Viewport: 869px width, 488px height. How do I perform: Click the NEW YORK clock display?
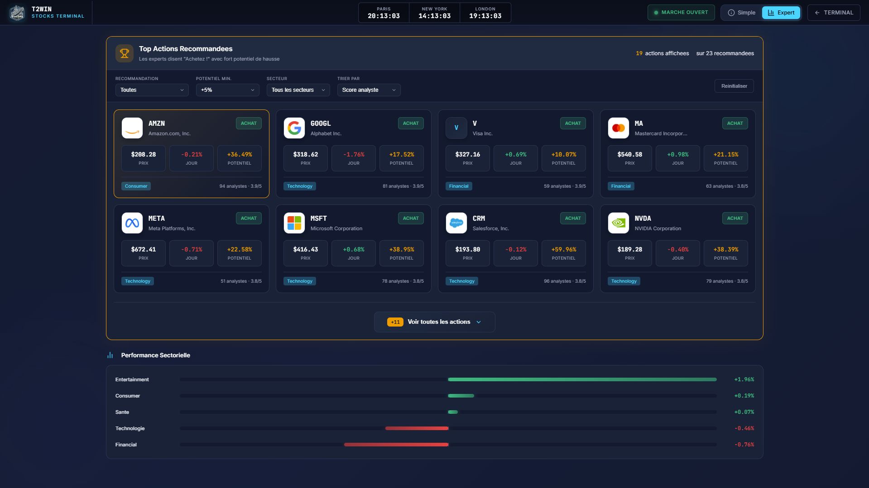pyautogui.click(x=434, y=12)
